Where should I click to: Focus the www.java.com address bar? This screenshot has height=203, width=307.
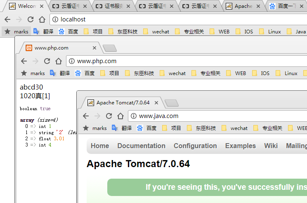(x=217, y=116)
